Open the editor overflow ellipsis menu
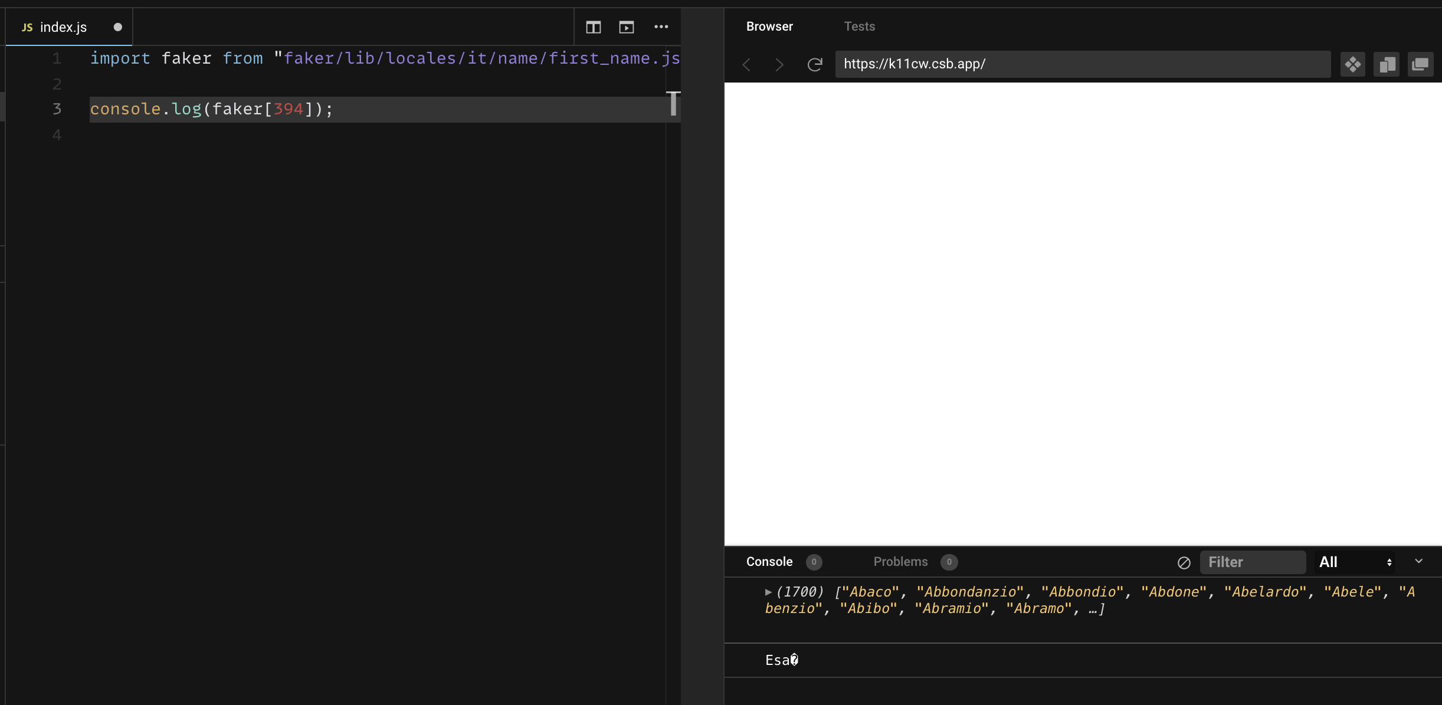This screenshot has width=1442, height=705. pyautogui.click(x=661, y=27)
